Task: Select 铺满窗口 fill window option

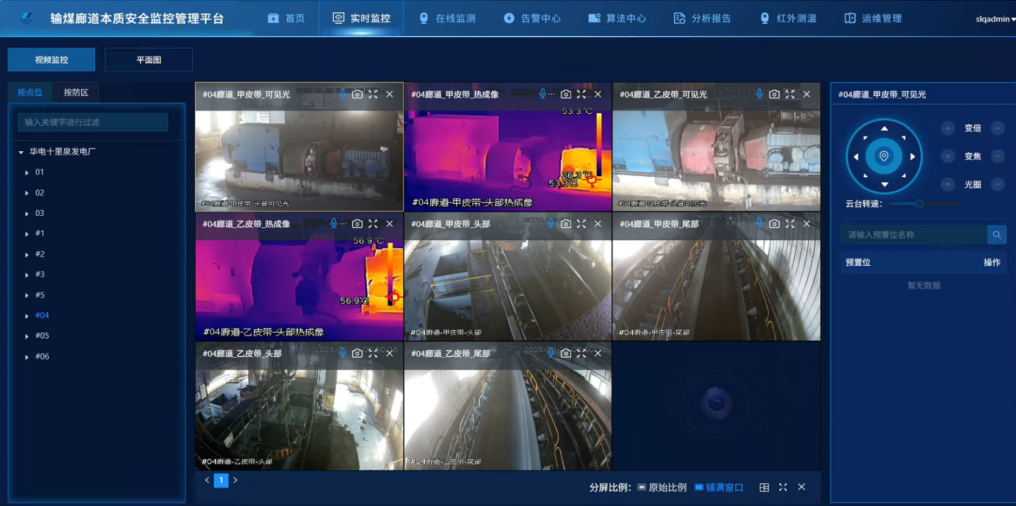Action: point(719,487)
